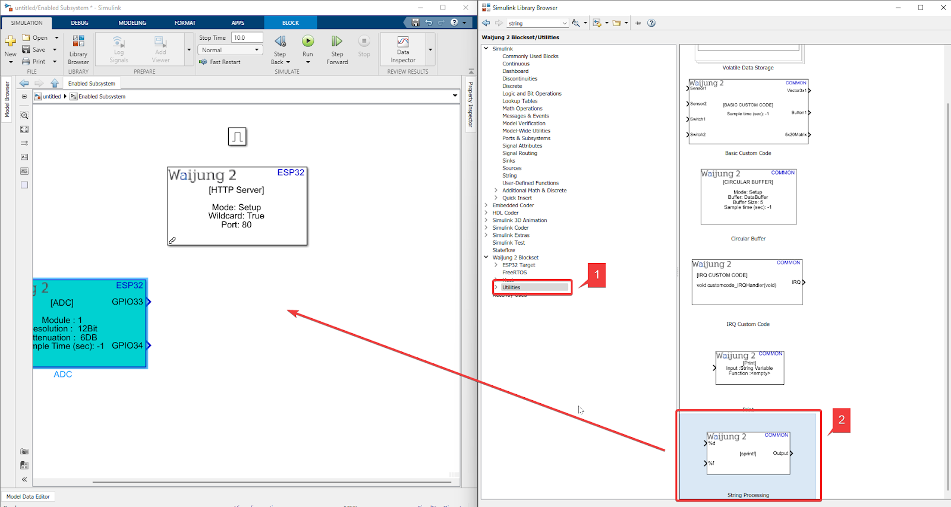The image size is (951, 507).
Task: Click the pin/stay on top icon in Library Browser
Action: [x=638, y=23]
